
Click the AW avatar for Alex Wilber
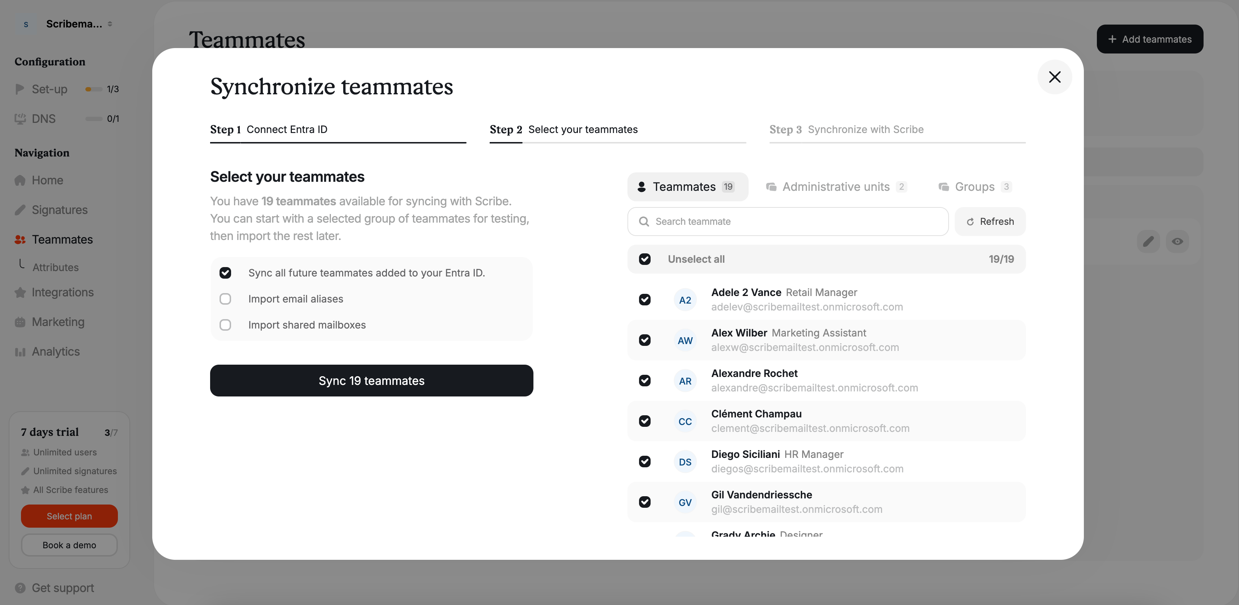click(685, 340)
